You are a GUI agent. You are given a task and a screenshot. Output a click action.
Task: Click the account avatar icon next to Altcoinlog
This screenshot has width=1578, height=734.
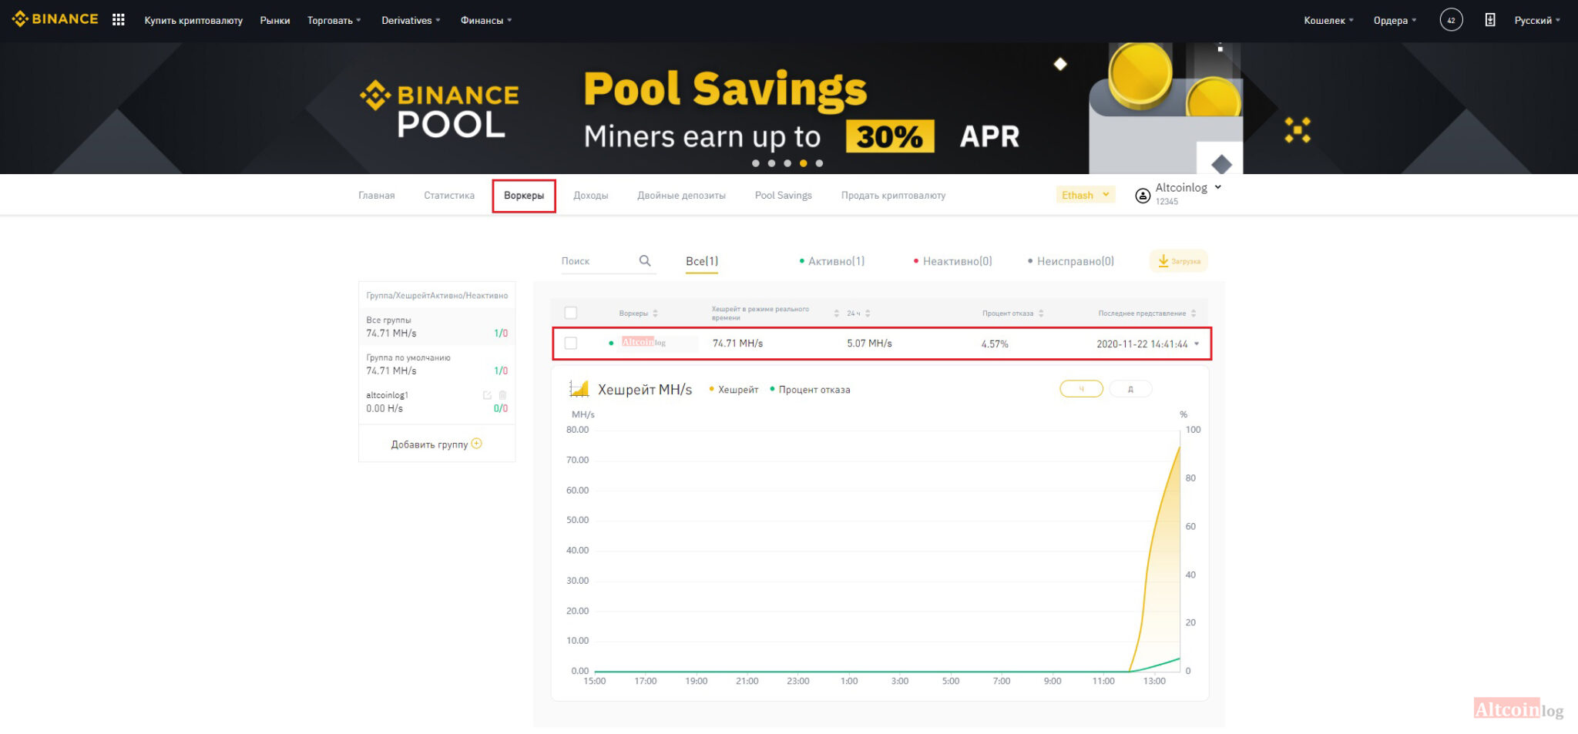(x=1142, y=194)
